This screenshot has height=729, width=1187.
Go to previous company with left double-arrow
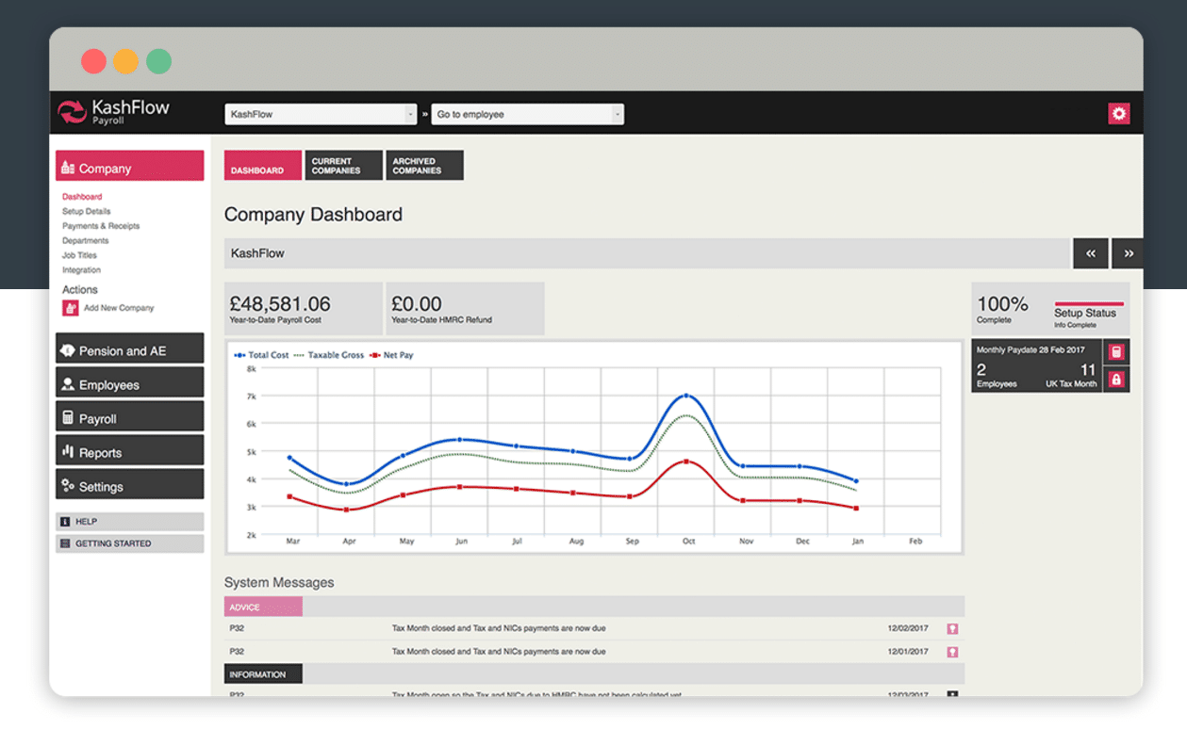click(x=1090, y=253)
